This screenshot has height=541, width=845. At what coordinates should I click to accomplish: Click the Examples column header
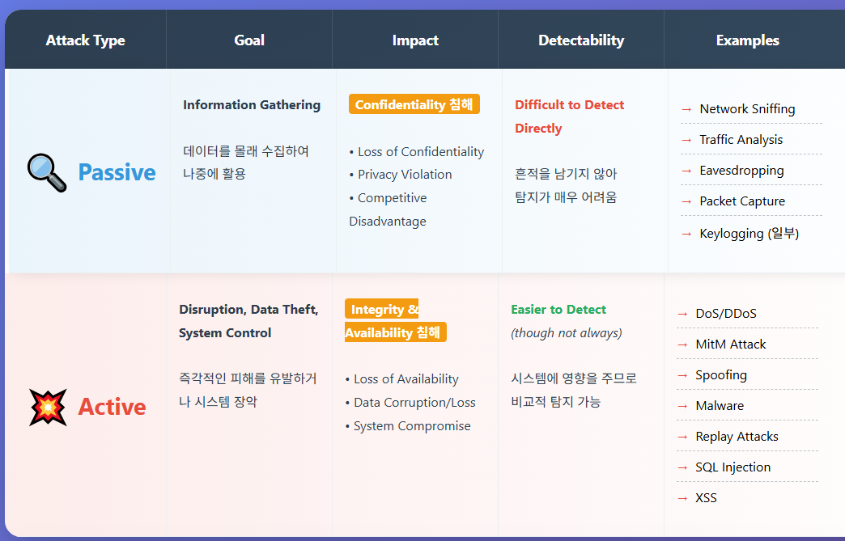[x=747, y=40]
